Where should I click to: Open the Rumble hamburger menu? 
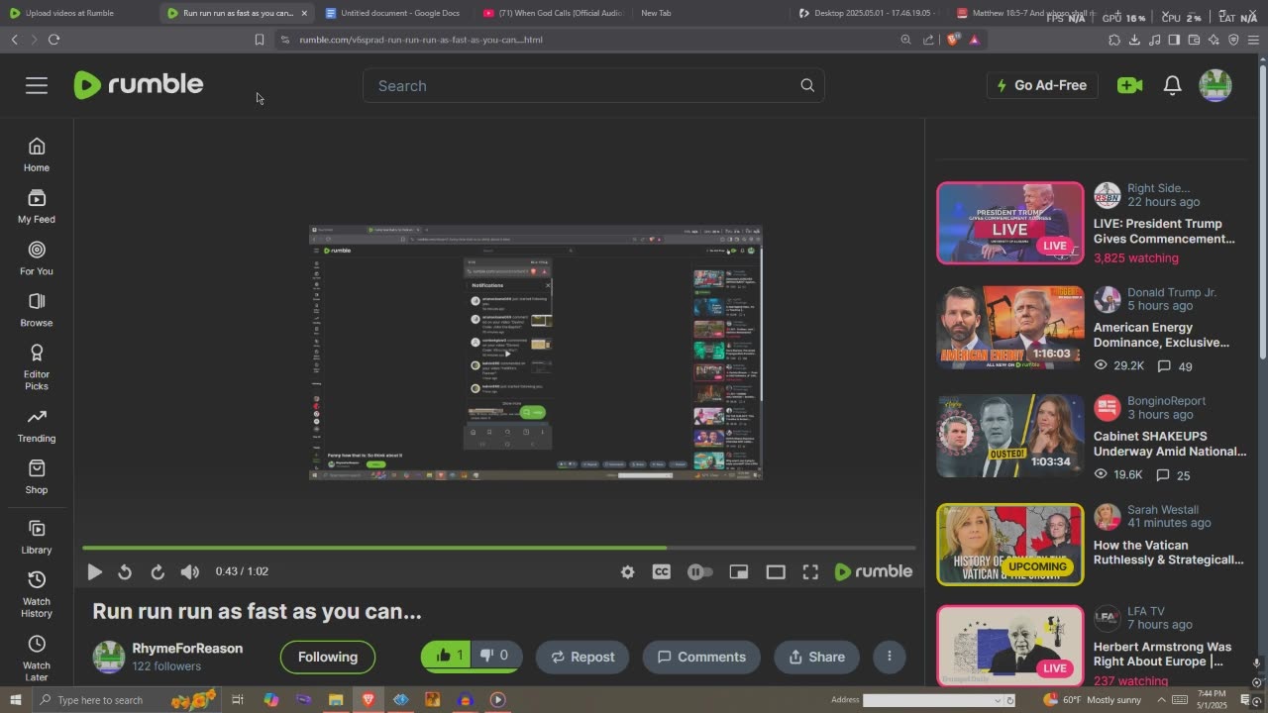click(x=37, y=85)
